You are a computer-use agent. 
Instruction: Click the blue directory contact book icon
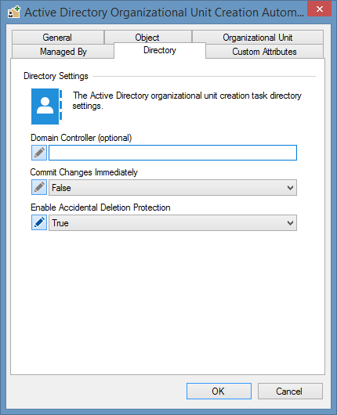point(46,106)
